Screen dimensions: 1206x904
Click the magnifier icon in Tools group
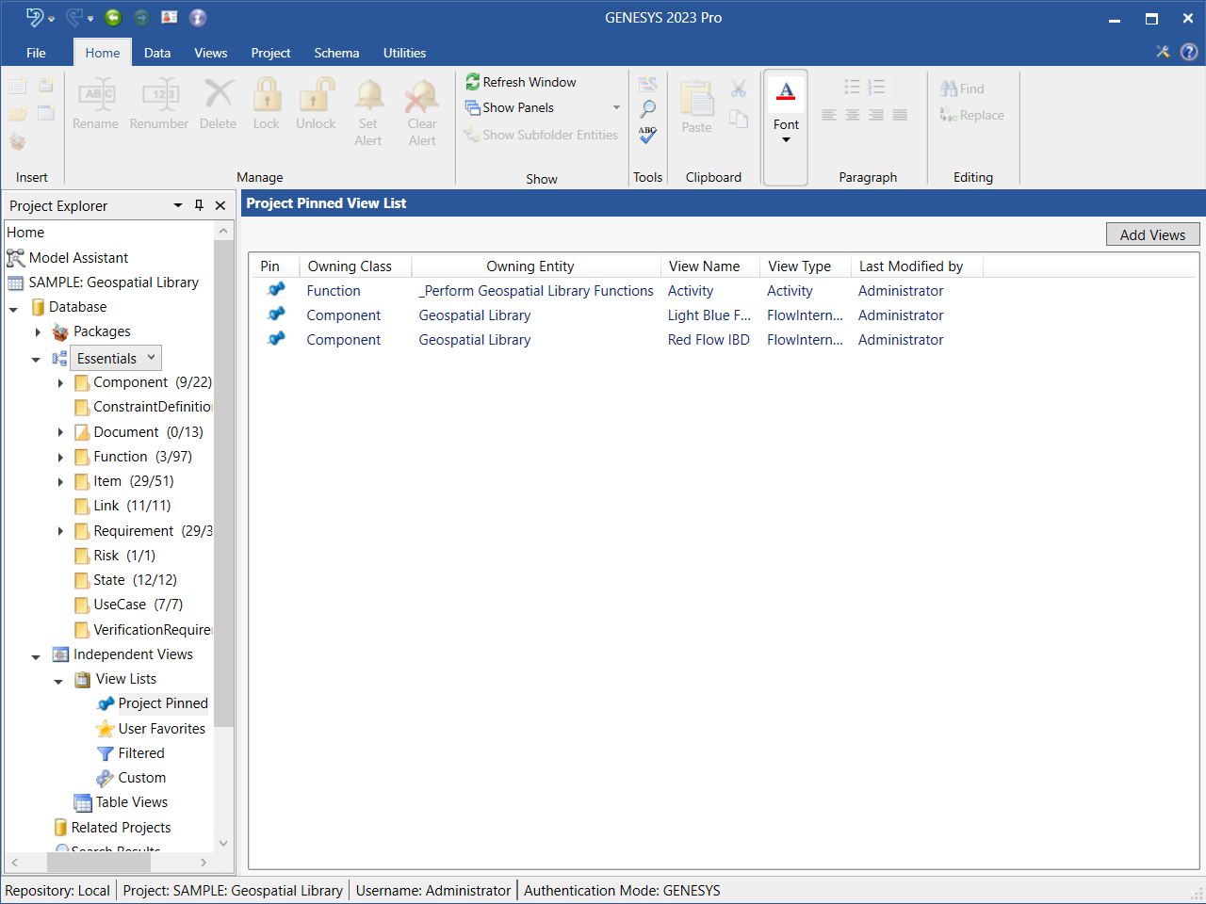coord(647,109)
